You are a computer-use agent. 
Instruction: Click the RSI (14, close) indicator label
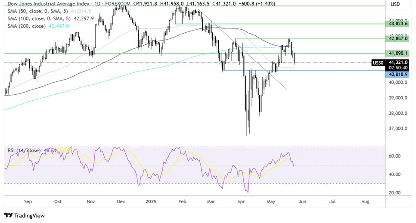click(x=24, y=151)
